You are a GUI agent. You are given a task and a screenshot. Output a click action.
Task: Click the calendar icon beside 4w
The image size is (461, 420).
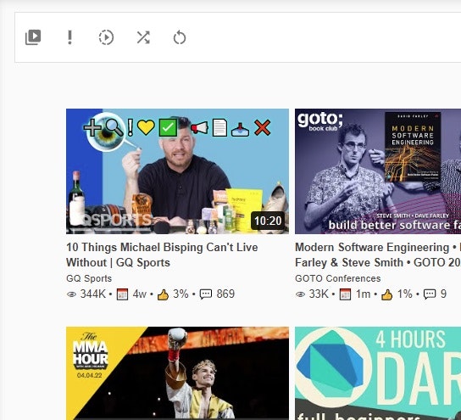click(122, 294)
